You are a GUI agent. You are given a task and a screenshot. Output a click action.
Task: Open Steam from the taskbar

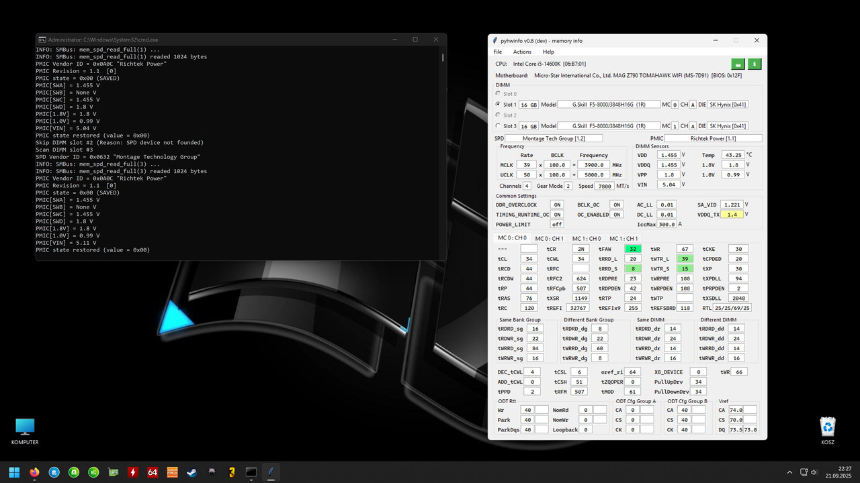(x=192, y=472)
